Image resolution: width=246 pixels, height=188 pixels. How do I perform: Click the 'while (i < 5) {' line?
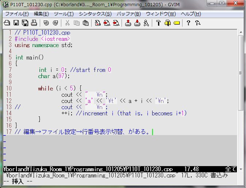pyautogui.click(x=60, y=88)
